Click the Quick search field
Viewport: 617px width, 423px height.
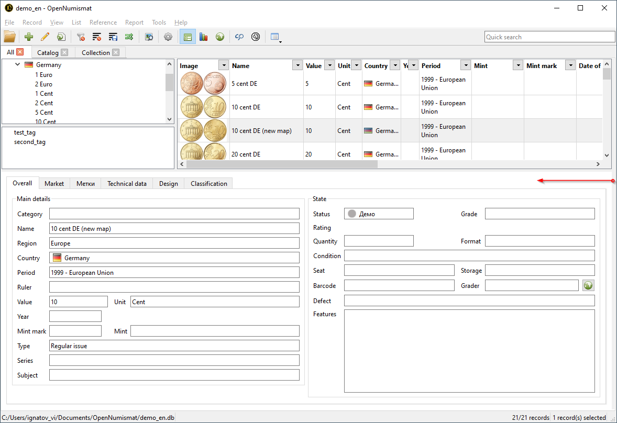tap(549, 37)
